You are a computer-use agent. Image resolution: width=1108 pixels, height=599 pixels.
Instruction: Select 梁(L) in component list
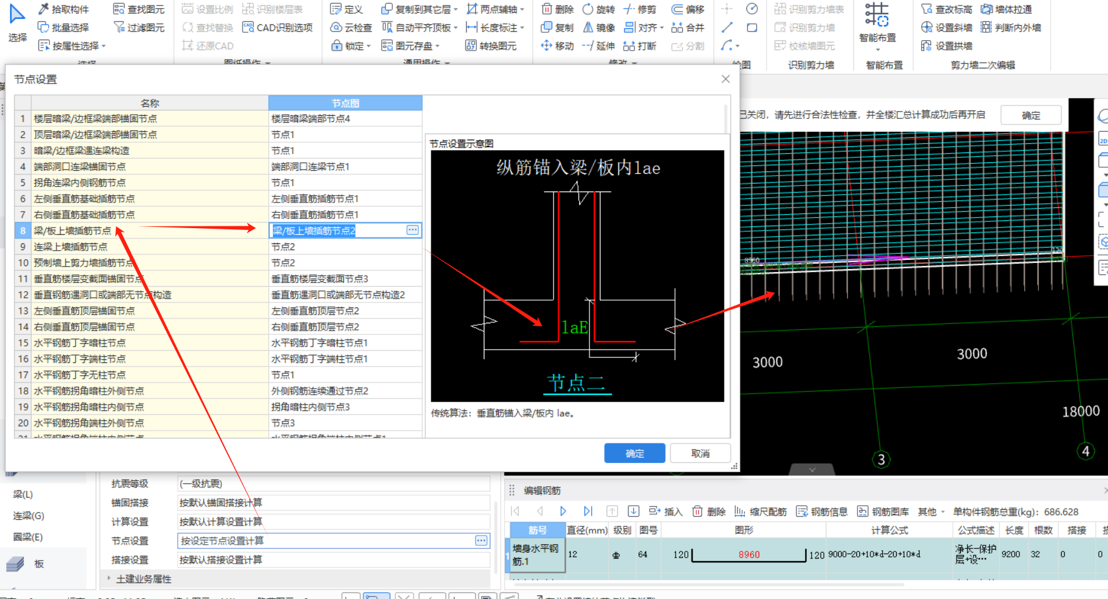[x=23, y=494]
